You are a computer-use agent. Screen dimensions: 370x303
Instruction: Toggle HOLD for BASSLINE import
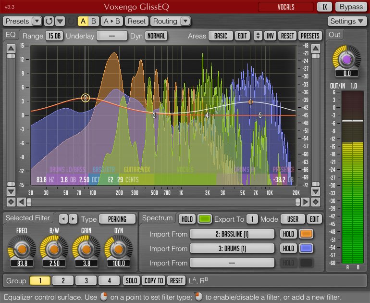pos(288,234)
